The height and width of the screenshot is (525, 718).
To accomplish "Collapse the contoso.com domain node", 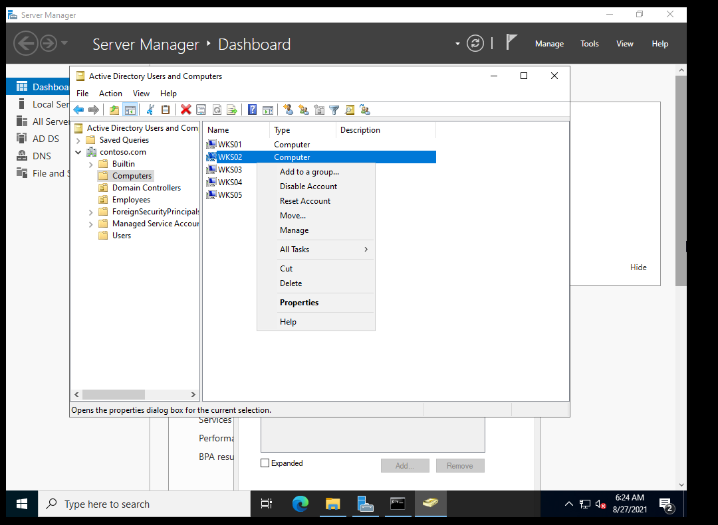I will click(78, 152).
